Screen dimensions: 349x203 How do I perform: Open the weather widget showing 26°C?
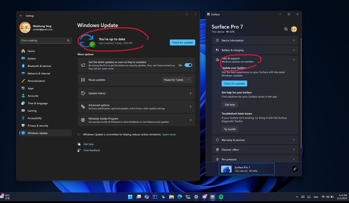click(x=6, y=197)
